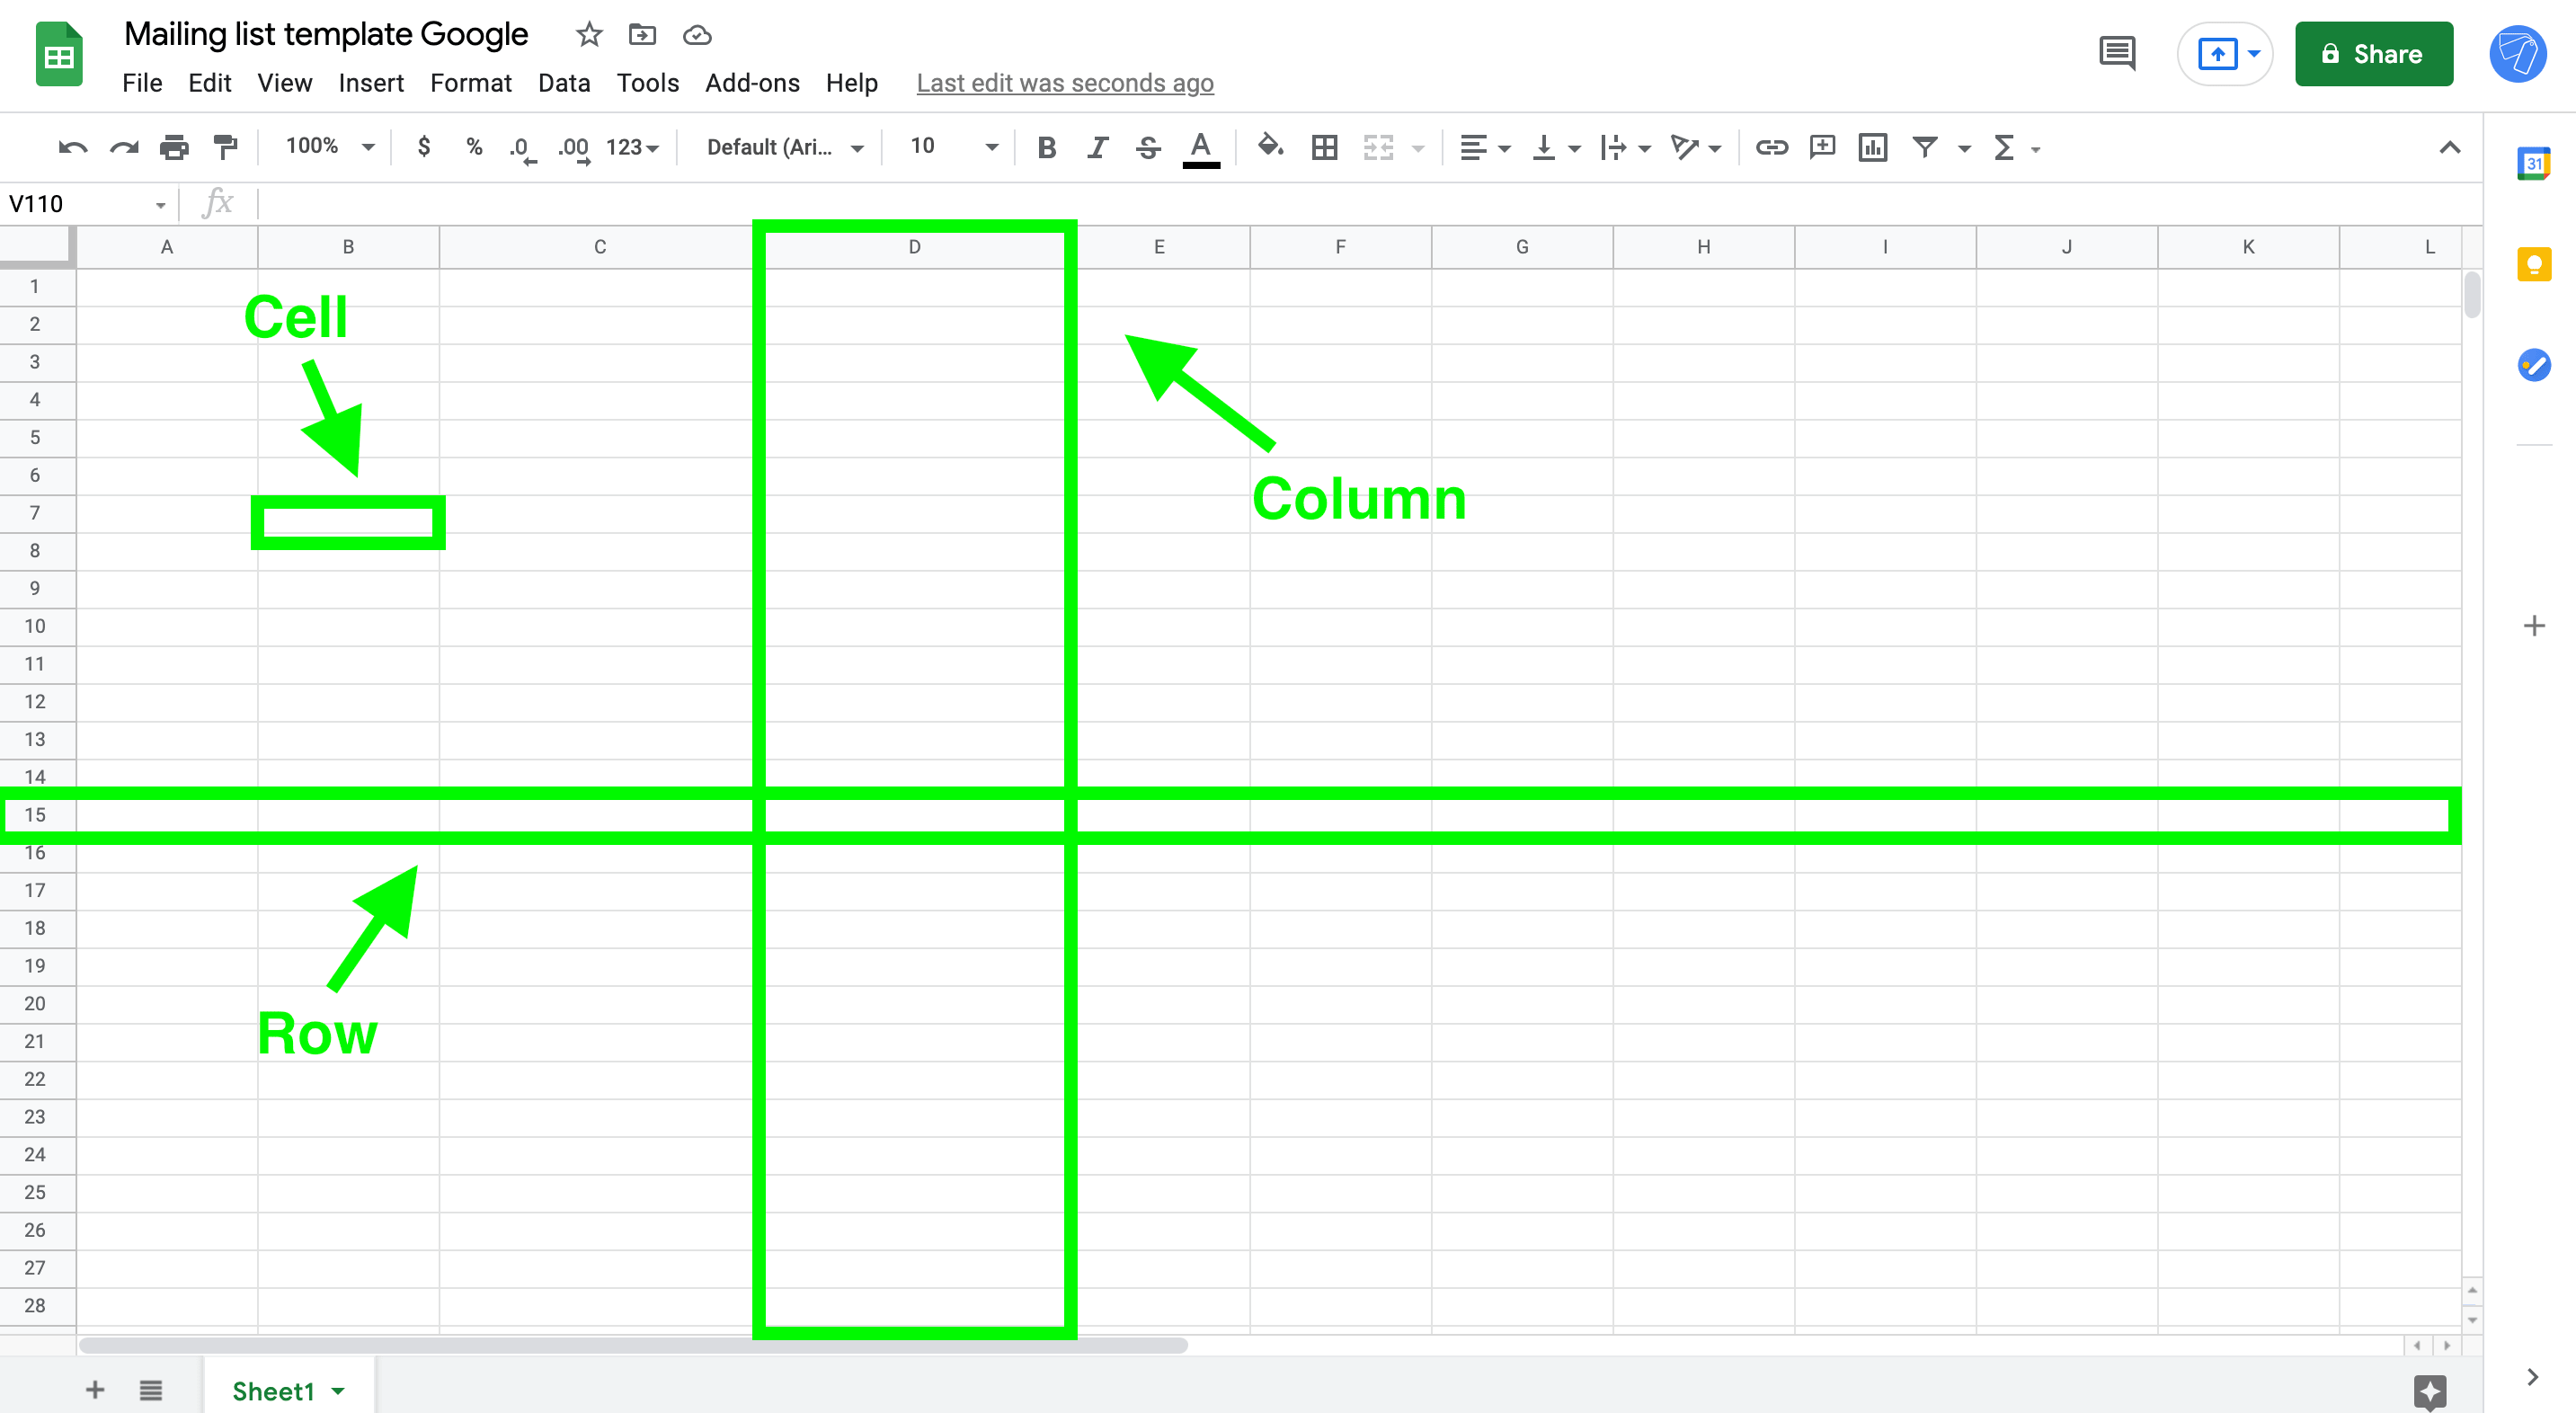The height and width of the screenshot is (1413, 2576).
Task: Click the text color underline icon
Action: (1202, 145)
